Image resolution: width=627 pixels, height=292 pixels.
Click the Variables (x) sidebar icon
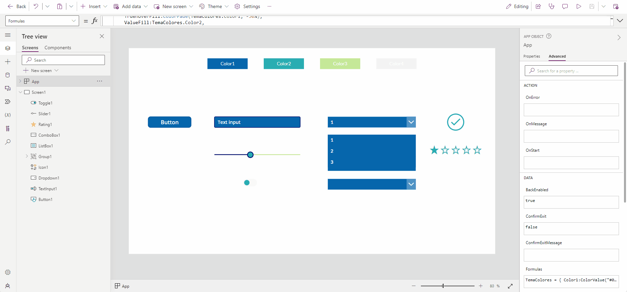point(8,115)
